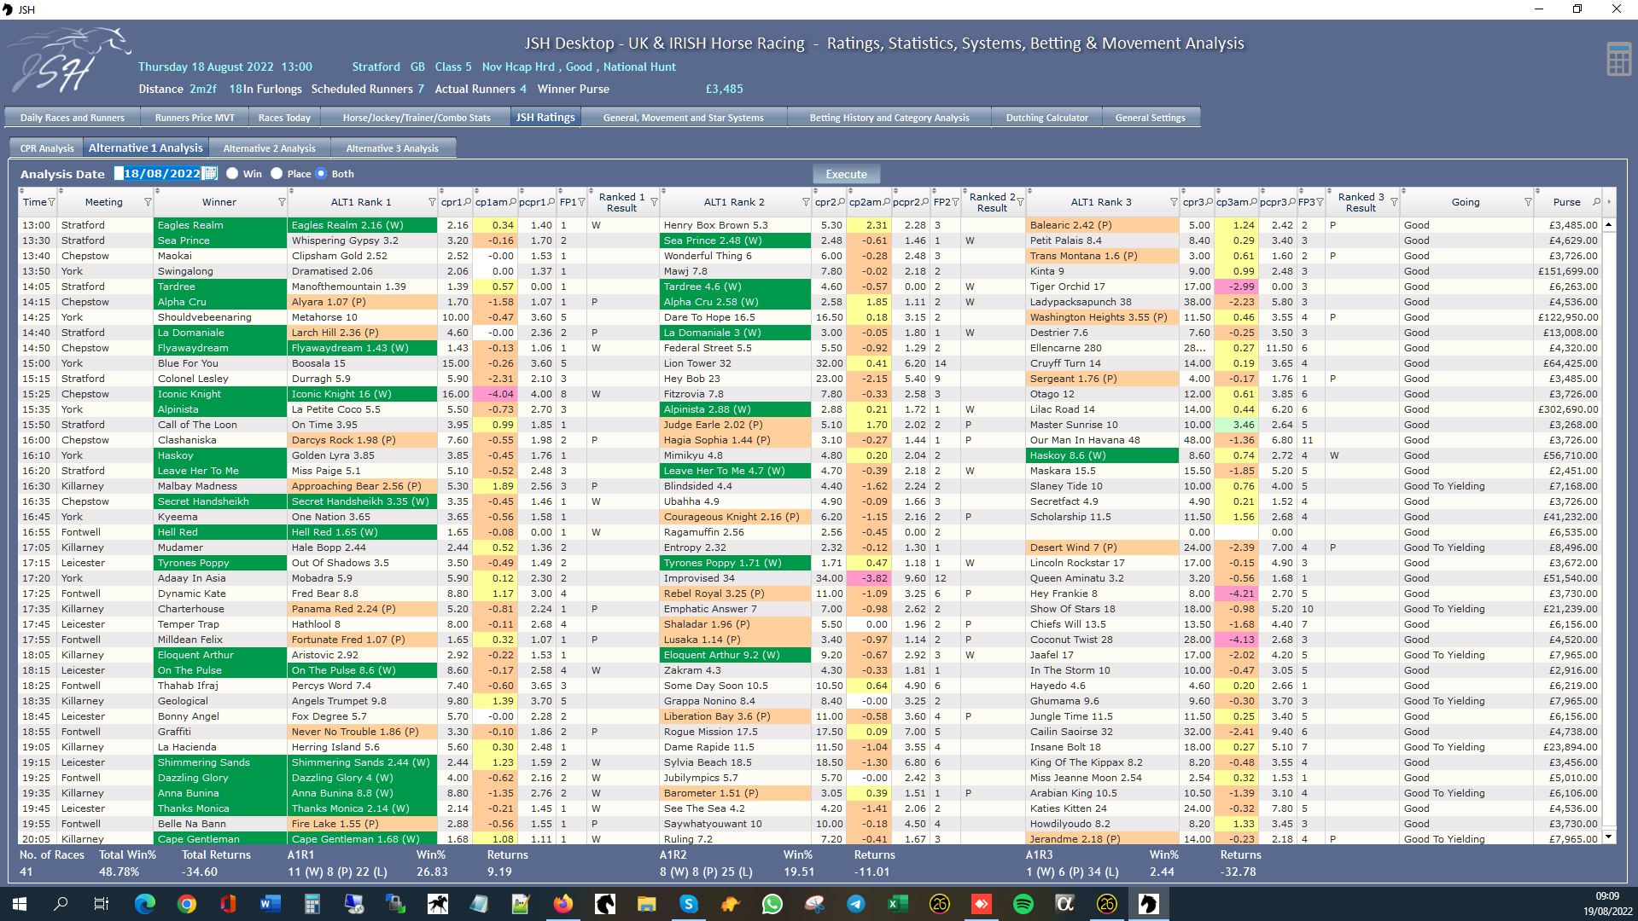1638x921 pixels.
Task: Select the Win radio button
Action: point(232,173)
